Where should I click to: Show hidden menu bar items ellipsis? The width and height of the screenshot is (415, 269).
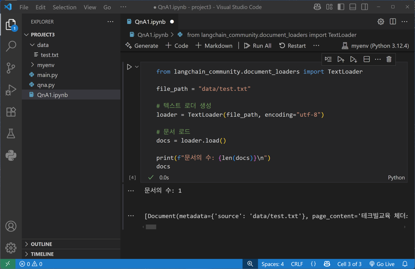click(123, 7)
